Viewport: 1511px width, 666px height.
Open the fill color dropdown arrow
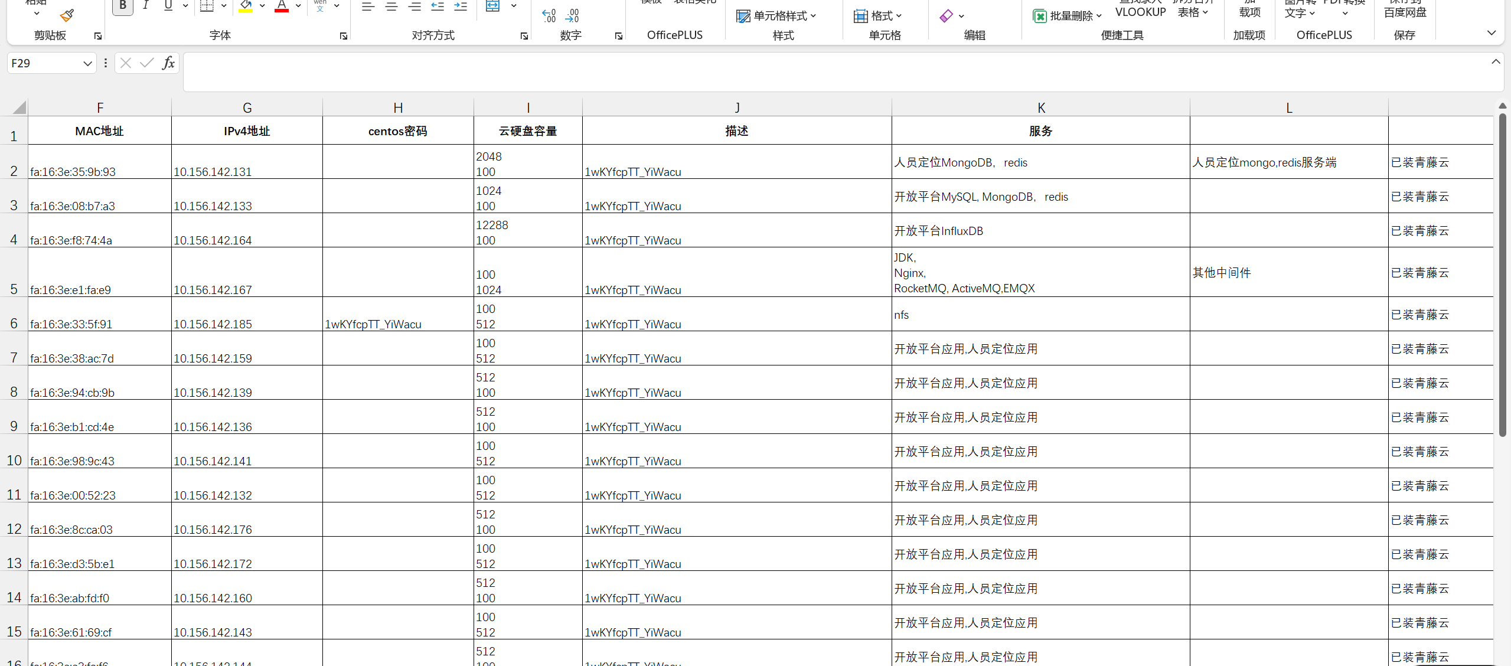(262, 6)
